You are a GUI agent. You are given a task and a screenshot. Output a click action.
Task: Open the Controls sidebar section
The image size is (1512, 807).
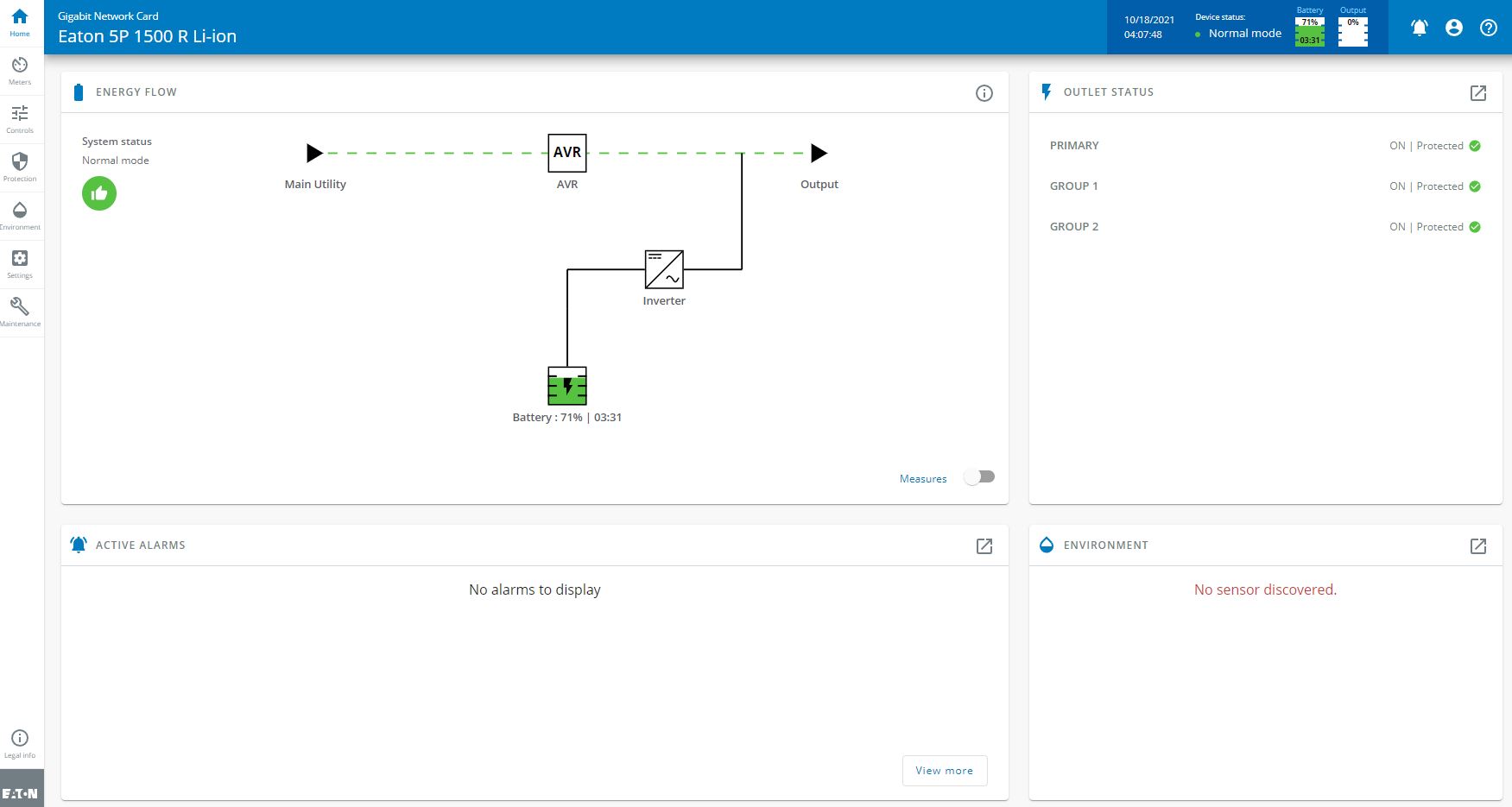coord(20,119)
